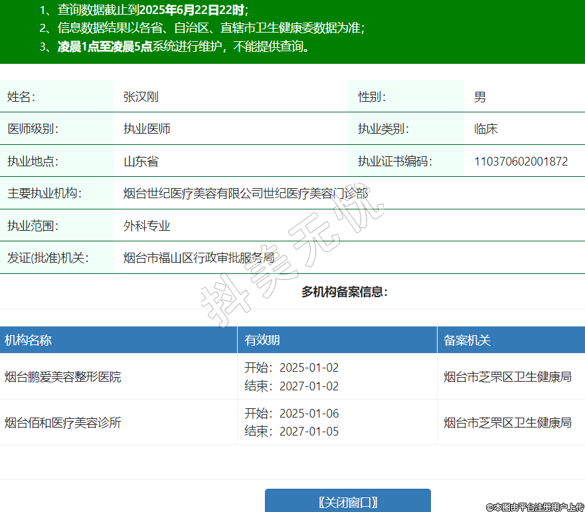Click the doctor name 张汉刚

[141, 97]
